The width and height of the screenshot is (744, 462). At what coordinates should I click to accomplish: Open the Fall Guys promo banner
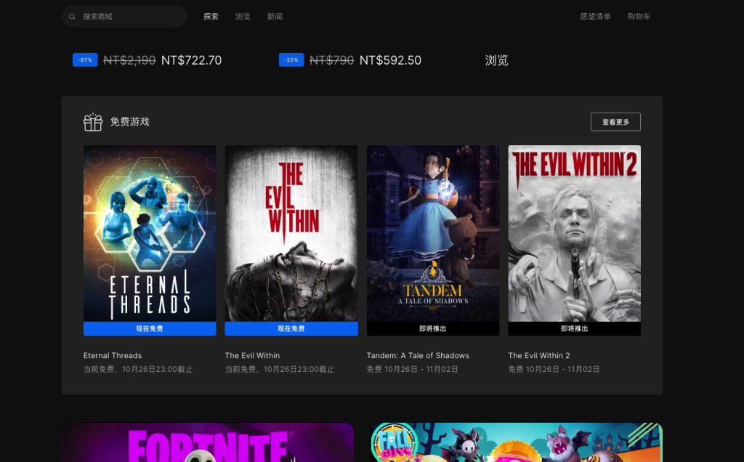(517, 442)
